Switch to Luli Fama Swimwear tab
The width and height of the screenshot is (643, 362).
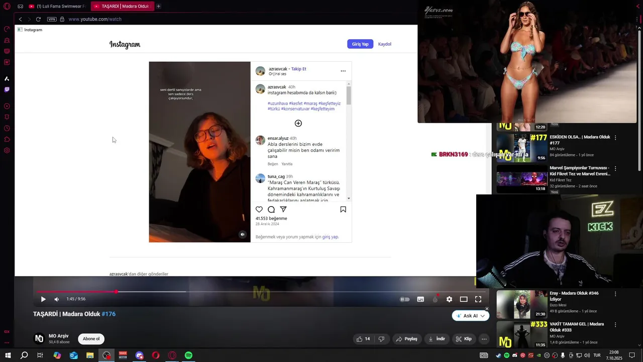coord(57,7)
